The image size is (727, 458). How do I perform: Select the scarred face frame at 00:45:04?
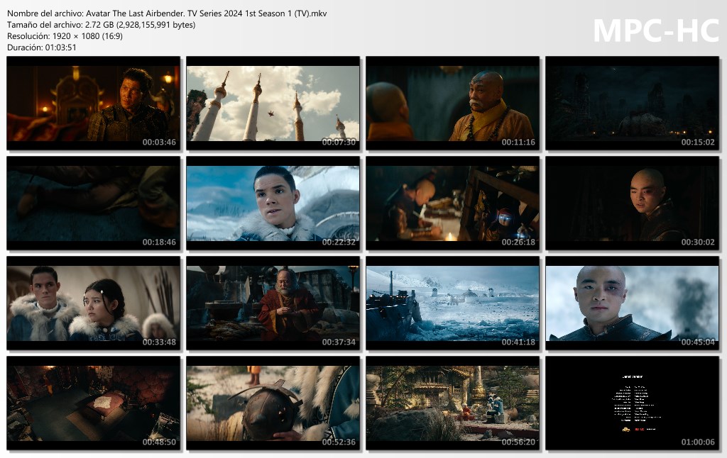[x=632, y=303]
